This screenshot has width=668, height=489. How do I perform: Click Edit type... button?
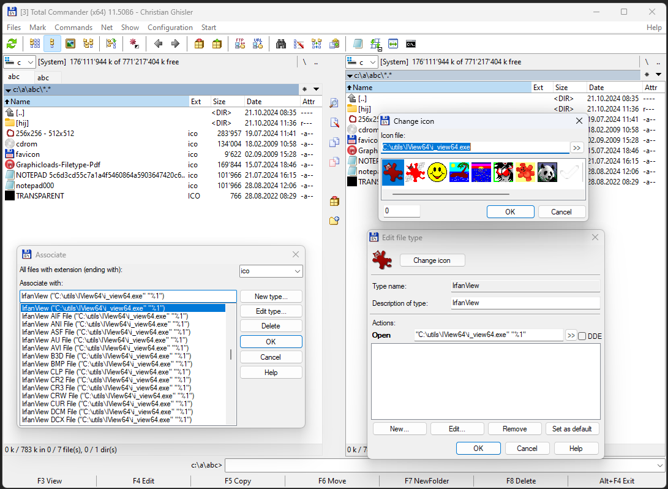click(x=271, y=311)
